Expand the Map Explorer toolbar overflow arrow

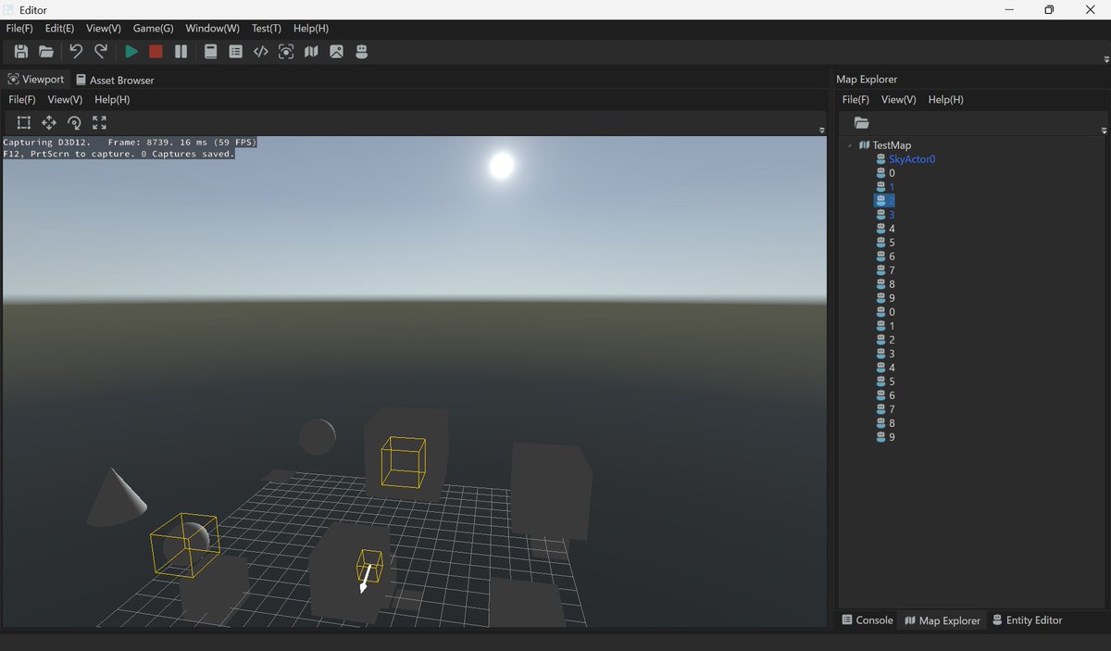coord(1104,131)
